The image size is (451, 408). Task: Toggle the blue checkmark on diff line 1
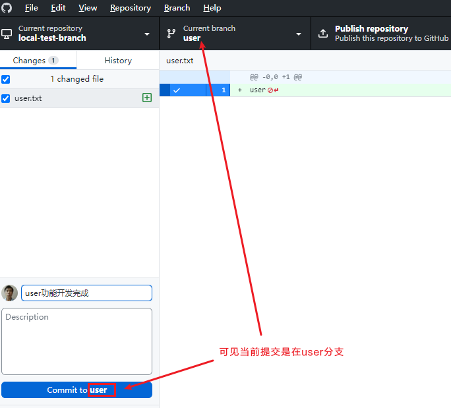point(177,90)
